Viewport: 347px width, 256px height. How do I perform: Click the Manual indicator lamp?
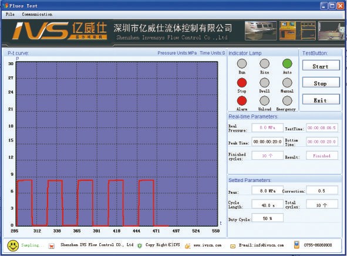pos(287,83)
